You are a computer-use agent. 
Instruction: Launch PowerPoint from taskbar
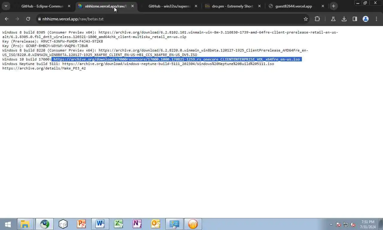tap(81, 224)
